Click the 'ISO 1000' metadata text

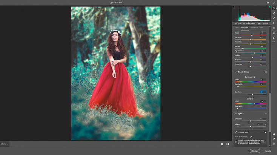pyautogui.click(x=238, y=24)
